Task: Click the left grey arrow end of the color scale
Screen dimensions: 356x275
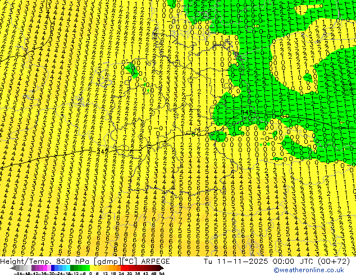Action: (x=13, y=268)
